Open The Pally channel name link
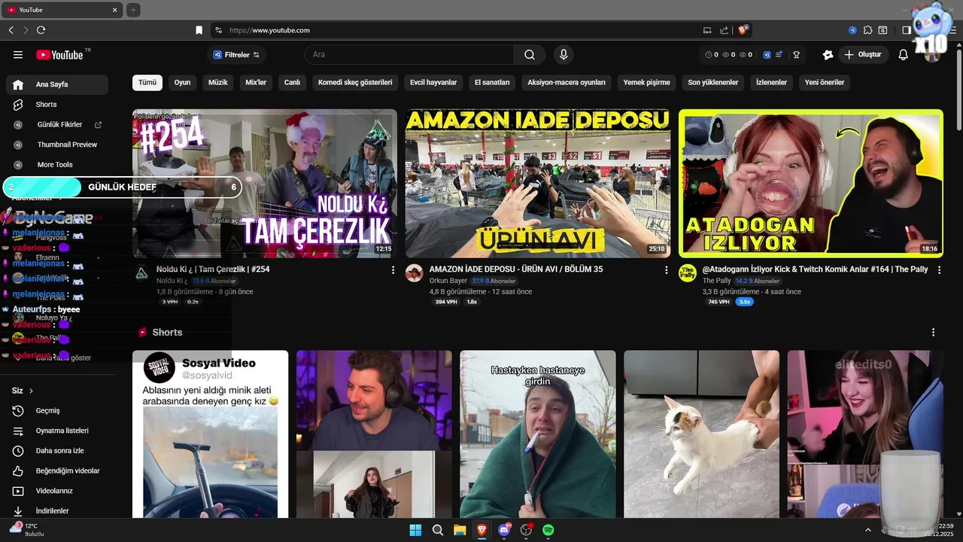Viewport: 963px width, 542px height. point(717,281)
